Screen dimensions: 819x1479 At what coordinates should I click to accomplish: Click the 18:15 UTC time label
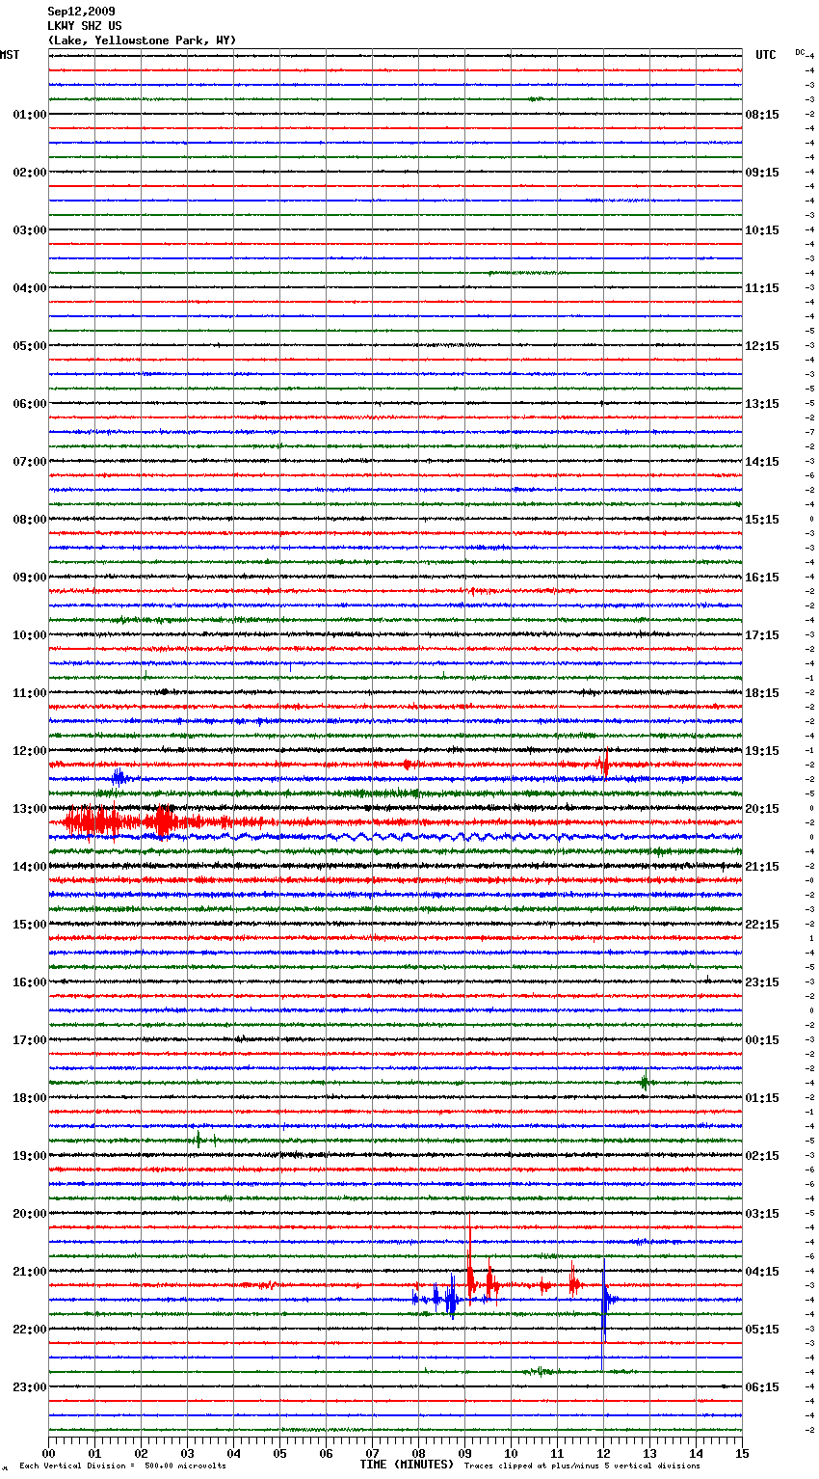[x=762, y=693]
